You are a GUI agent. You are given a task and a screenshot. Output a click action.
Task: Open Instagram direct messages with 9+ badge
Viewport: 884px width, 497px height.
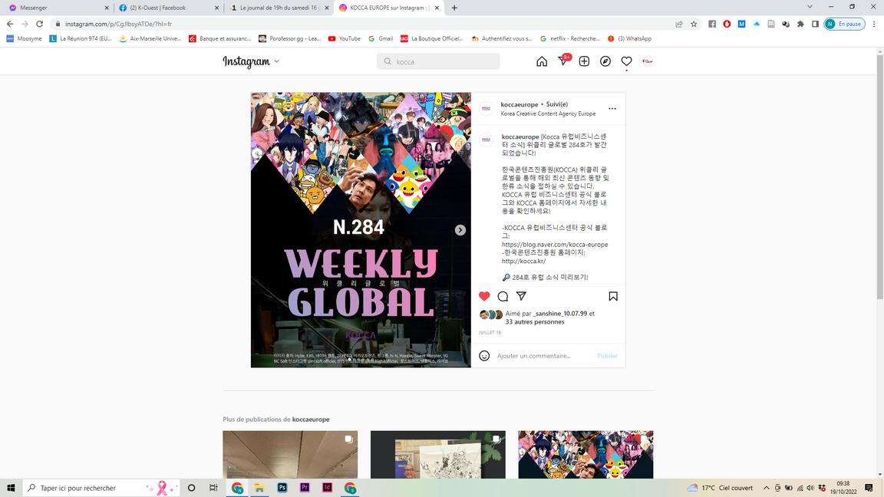pyautogui.click(x=563, y=61)
